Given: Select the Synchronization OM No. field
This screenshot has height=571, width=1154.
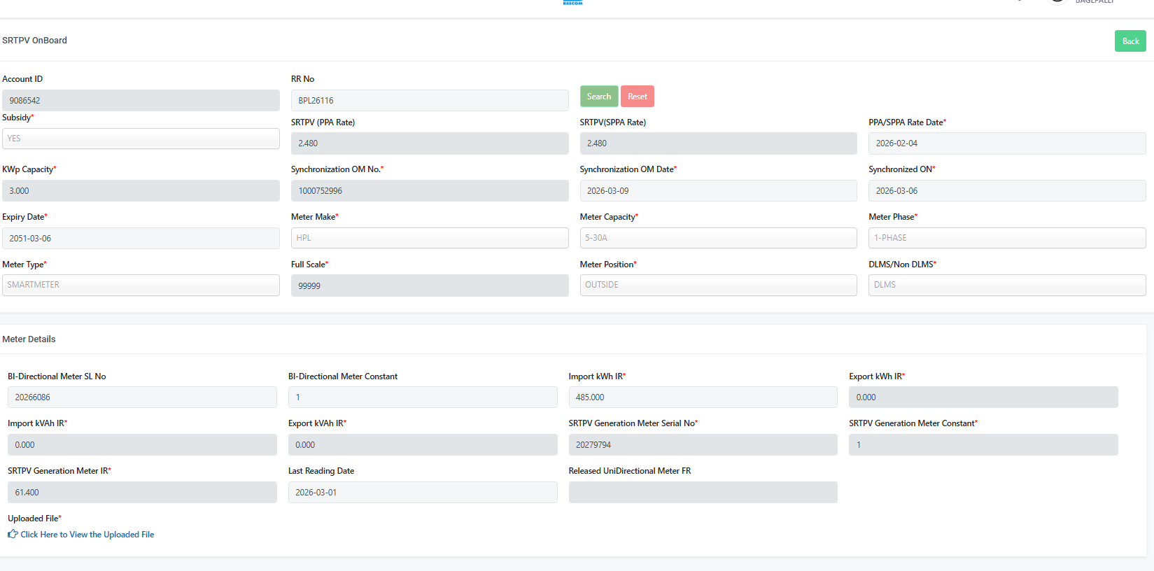Looking at the screenshot, I should tap(430, 191).
